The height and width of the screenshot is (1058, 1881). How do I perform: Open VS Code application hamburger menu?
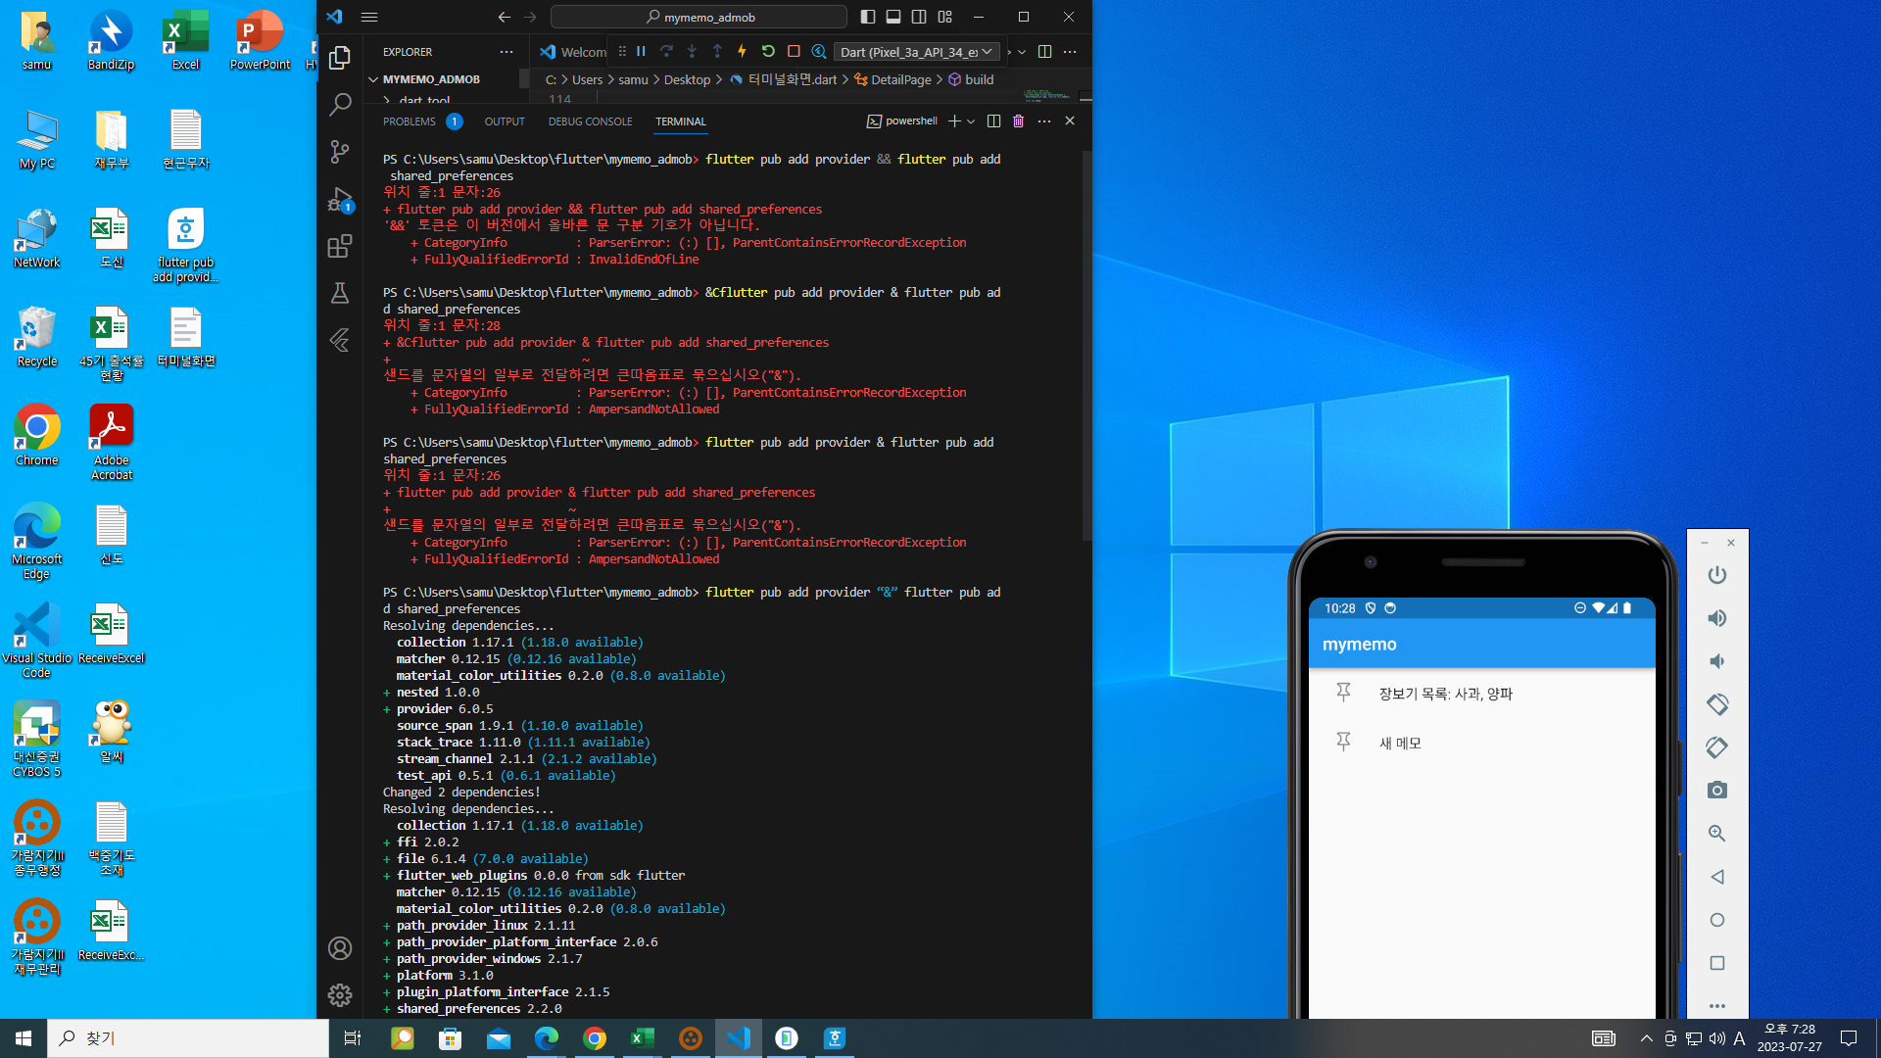pyautogui.click(x=369, y=17)
